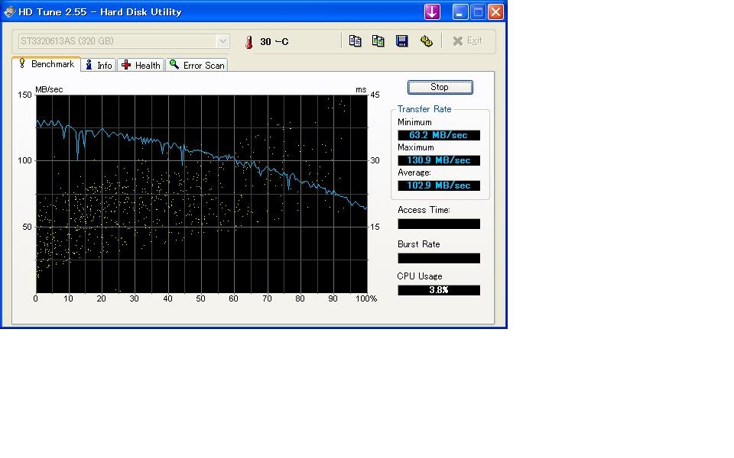Click the Exit button
The image size is (734, 458).
(x=467, y=41)
